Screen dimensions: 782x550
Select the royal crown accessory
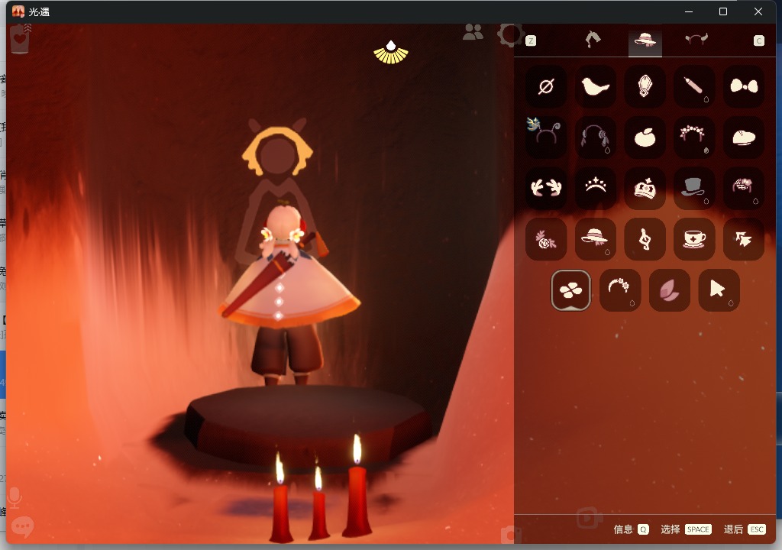[645, 188]
